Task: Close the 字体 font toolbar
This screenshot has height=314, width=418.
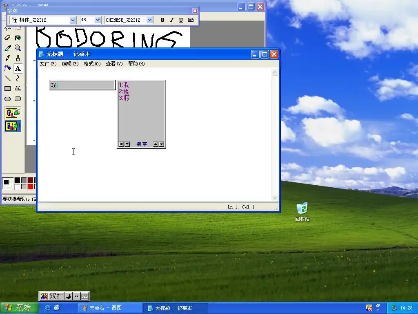Action: click(195, 11)
